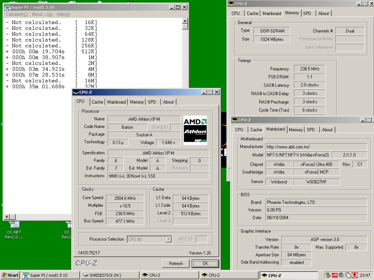The width and height of the screenshot is (374, 280).
Task: Switch to Memory tab in front CPU-Z window
Action: point(137,102)
